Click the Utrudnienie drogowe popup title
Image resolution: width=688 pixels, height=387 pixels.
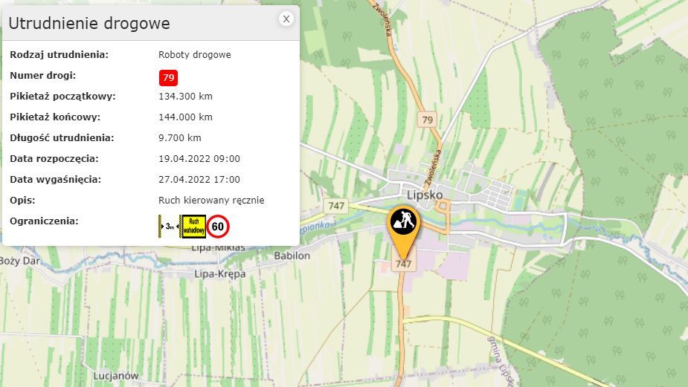89,23
